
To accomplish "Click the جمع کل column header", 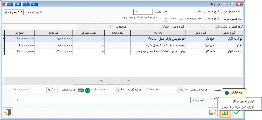I will coord(19,33).
